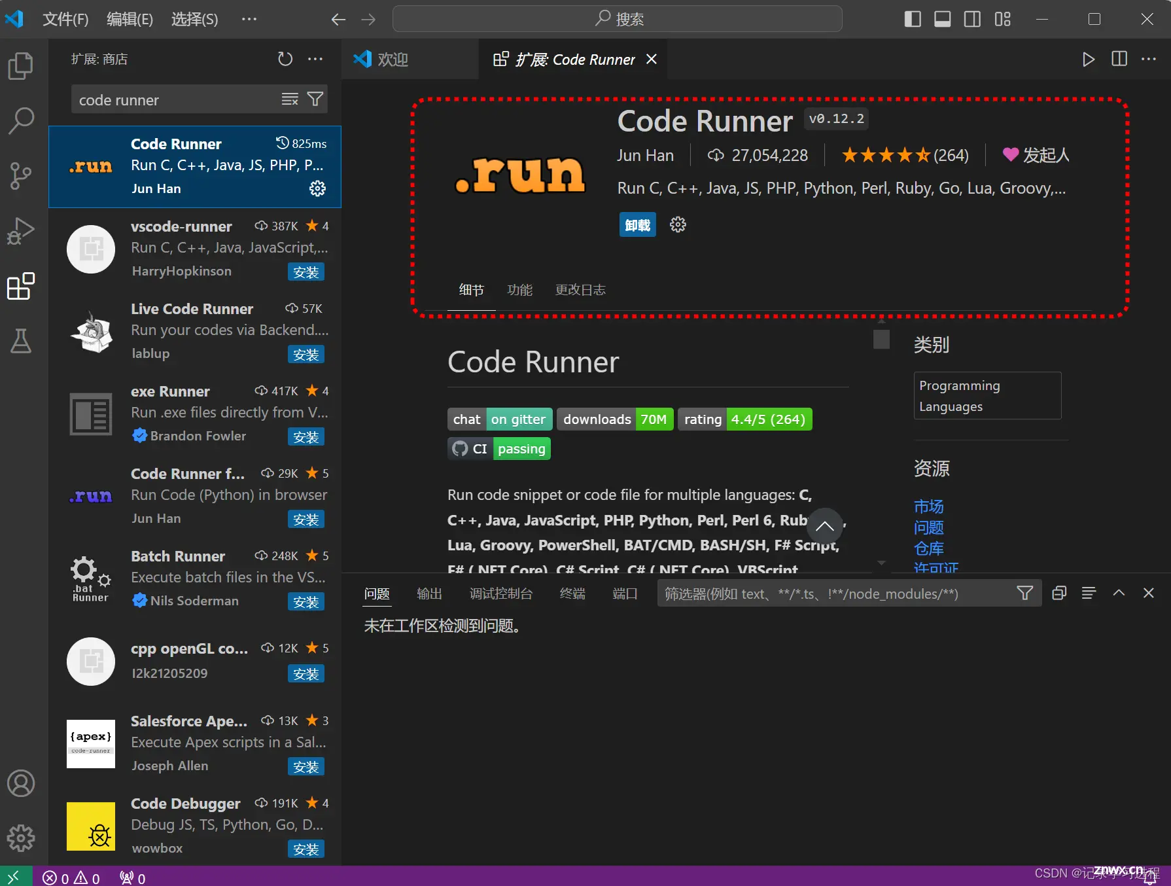Switch to the 端口 panel tab
Viewport: 1171px width, 886px height.
pos(625,594)
